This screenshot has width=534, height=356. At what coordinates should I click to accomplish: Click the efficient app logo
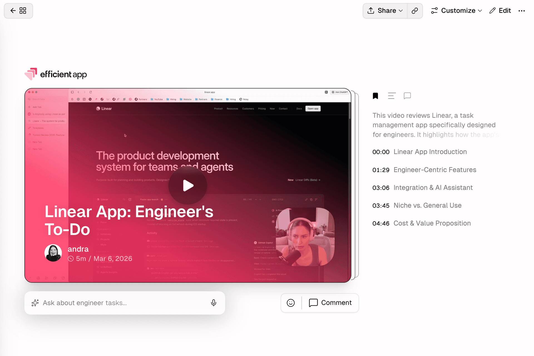pyautogui.click(x=56, y=74)
